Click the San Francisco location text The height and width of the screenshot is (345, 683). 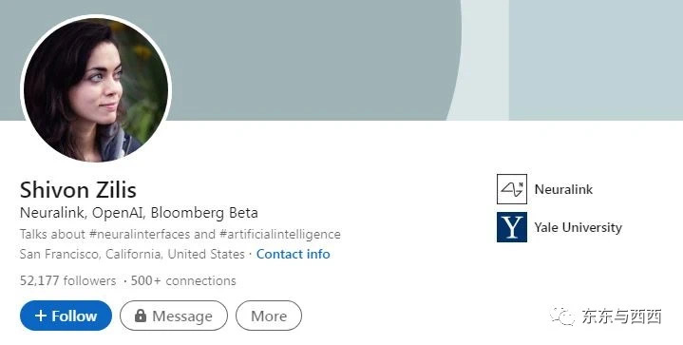(x=132, y=254)
